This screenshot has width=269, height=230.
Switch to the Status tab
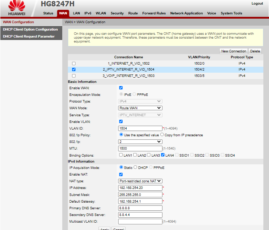coord(48,13)
